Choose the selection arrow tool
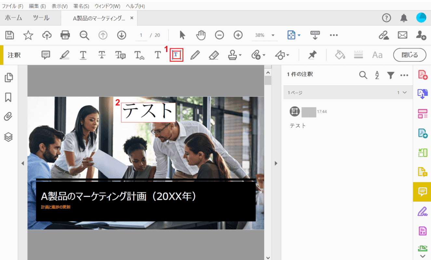Viewport: 431px width, 260px height. coord(182,35)
